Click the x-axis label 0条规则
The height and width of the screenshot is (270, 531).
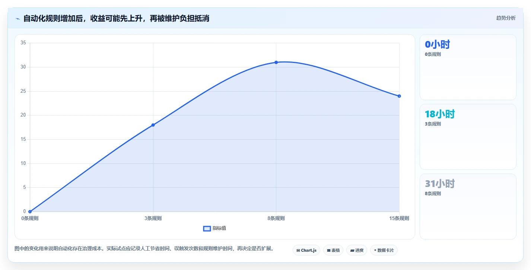click(30, 219)
